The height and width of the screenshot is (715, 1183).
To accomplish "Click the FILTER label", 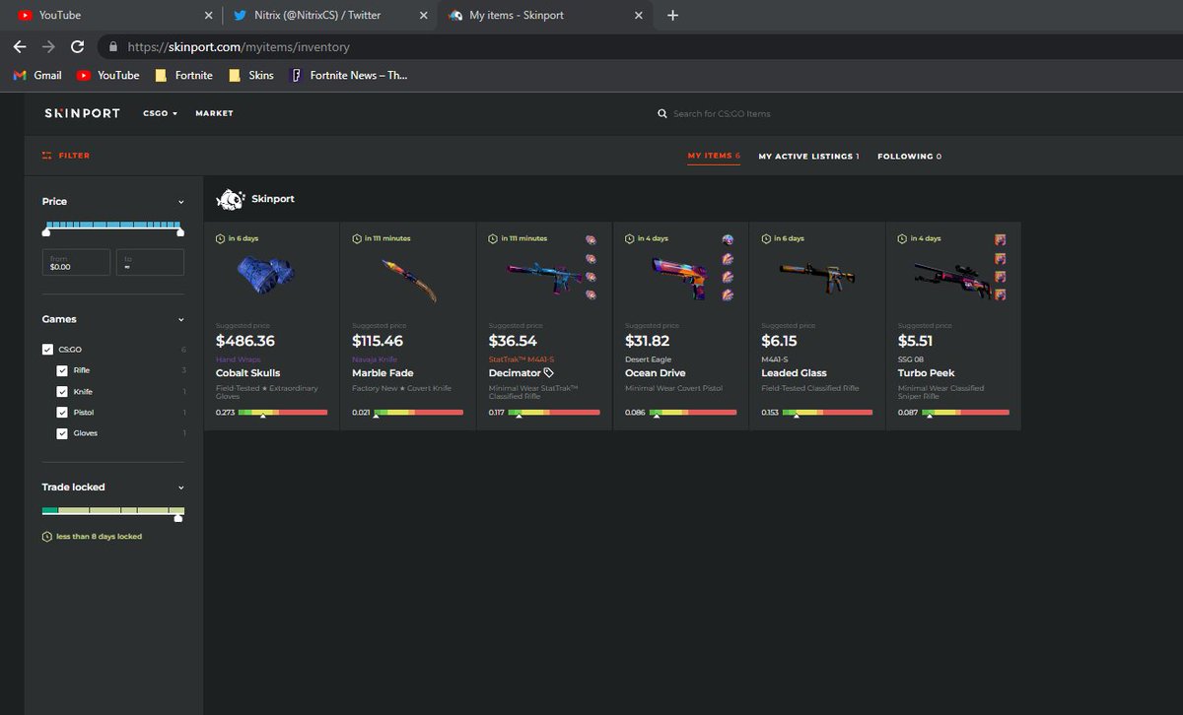I will click(74, 156).
